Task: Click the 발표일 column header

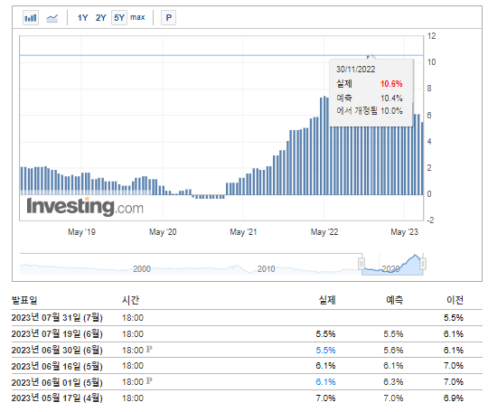Action: [24, 300]
